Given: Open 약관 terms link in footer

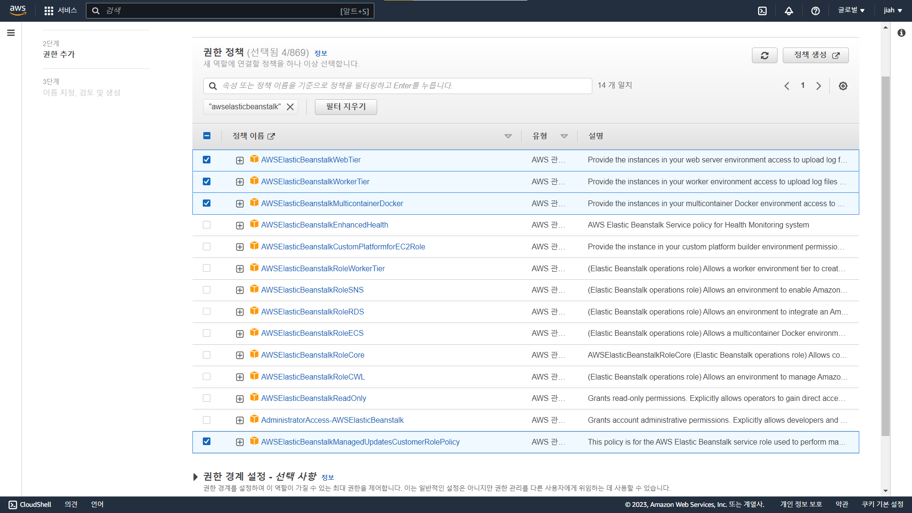Looking at the screenshot, I should 842,504.
